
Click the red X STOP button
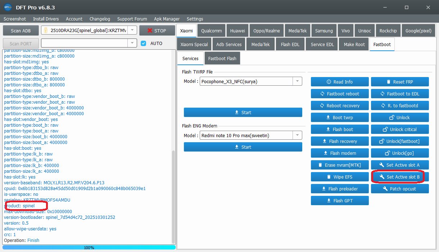tap(157, 31)
